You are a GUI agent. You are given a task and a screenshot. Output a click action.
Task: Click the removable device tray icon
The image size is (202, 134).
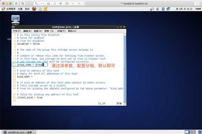coord(152,9)
